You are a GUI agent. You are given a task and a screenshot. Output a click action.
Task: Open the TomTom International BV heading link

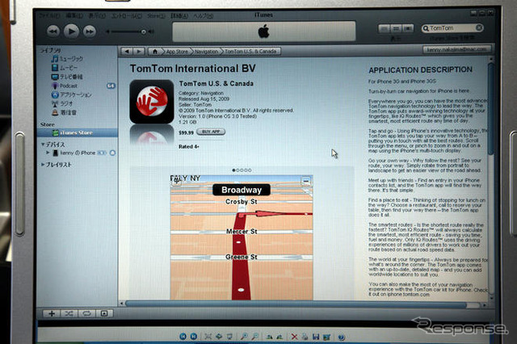click(192, 69)
